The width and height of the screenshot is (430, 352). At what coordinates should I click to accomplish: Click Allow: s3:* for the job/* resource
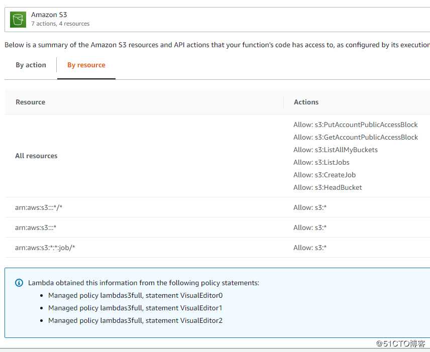coord(310,248)
